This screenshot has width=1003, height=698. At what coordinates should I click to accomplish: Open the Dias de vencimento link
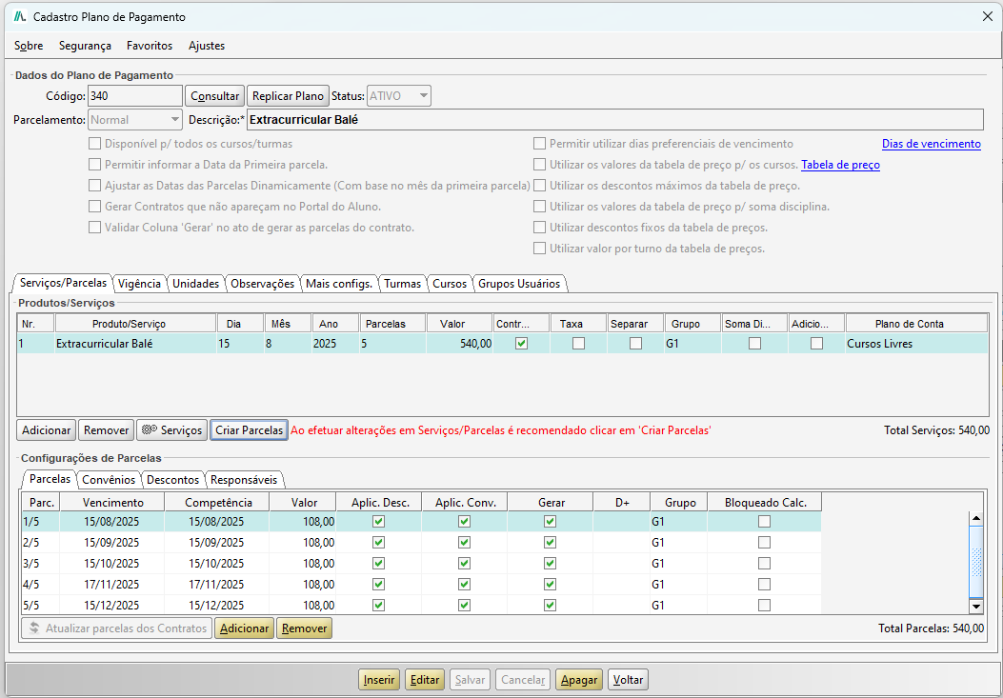(x=932, y=144)
